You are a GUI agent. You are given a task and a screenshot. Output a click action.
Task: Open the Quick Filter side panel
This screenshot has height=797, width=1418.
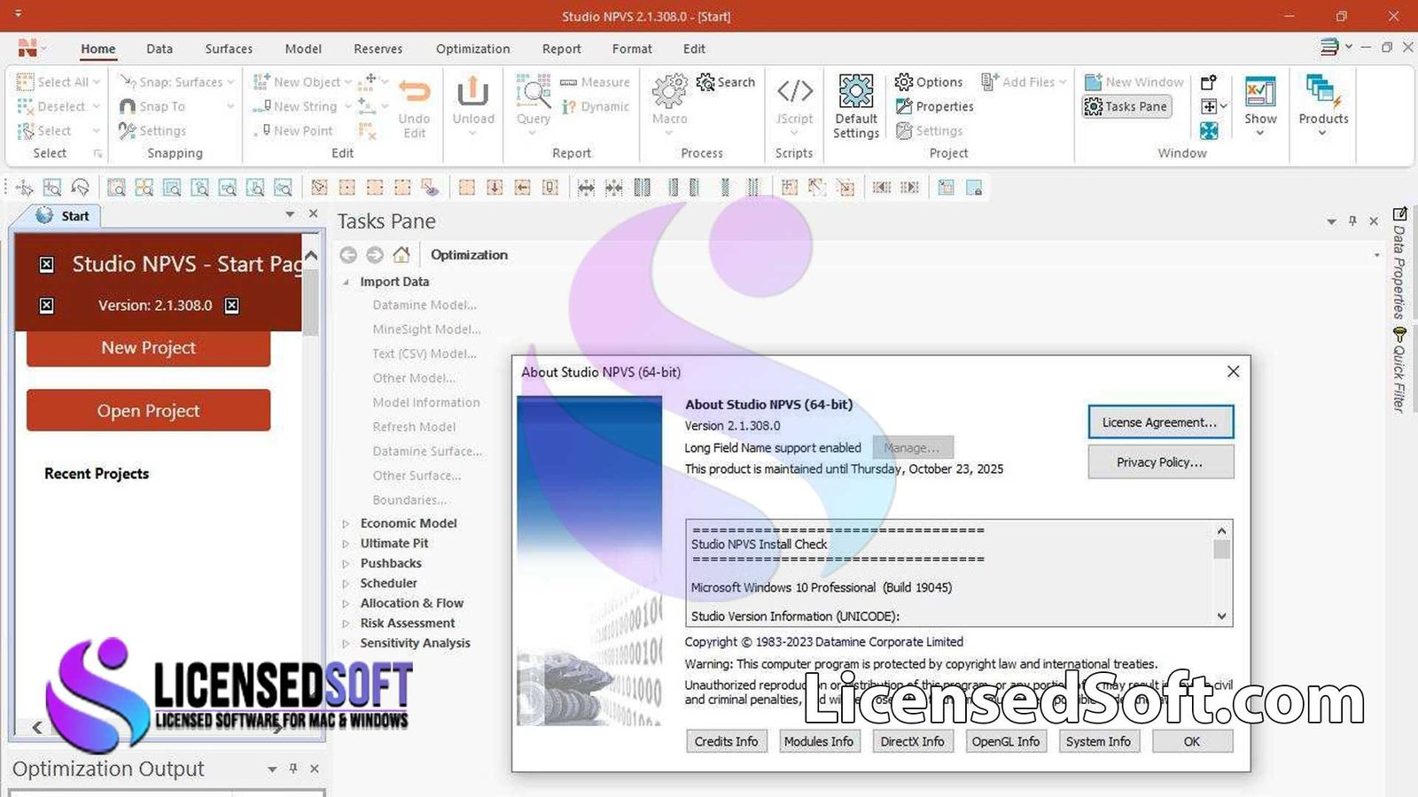1399,368
